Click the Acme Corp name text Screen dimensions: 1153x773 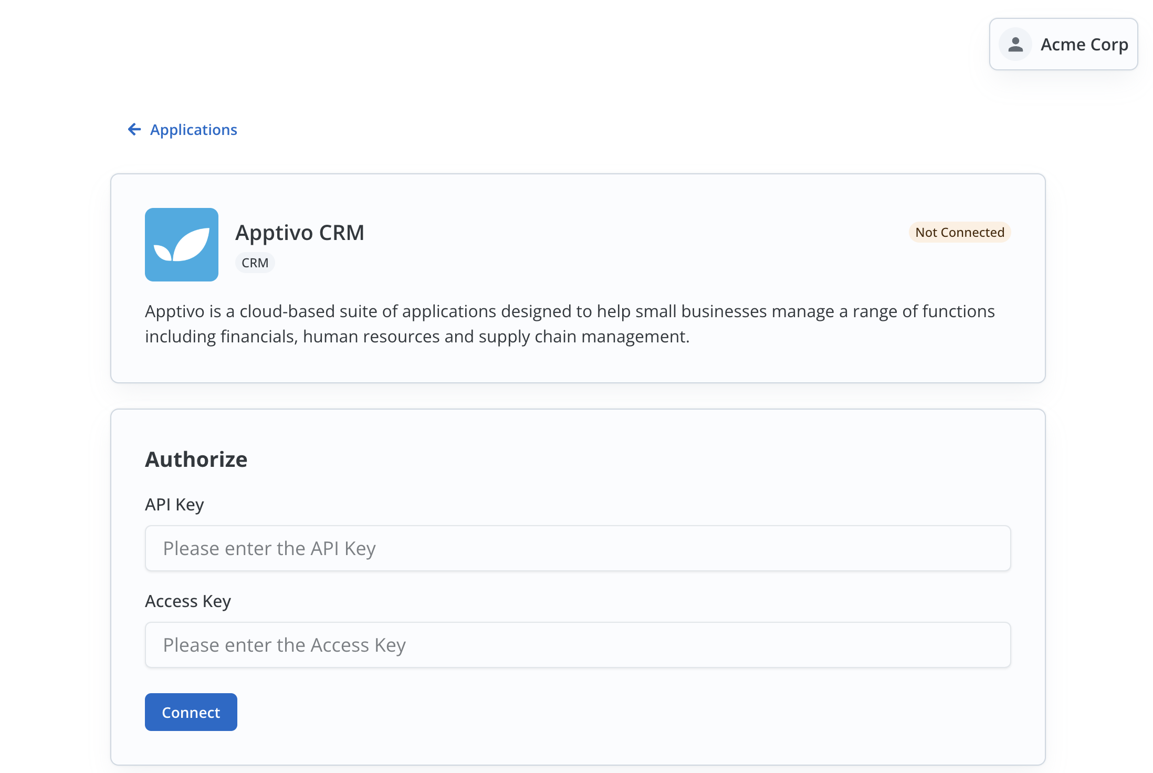(x=1084, y=45)
